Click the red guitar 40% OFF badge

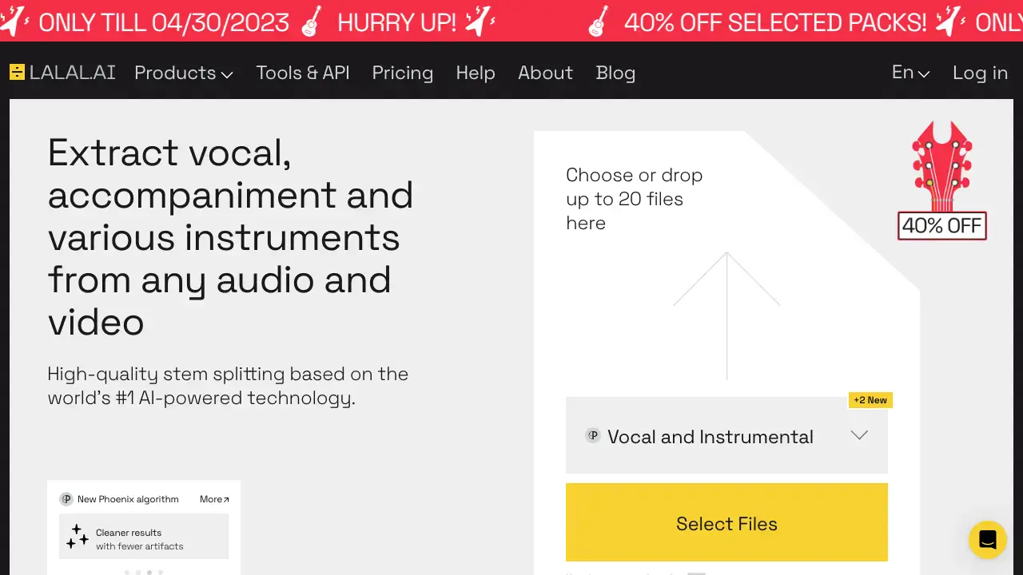pos(941,182)
